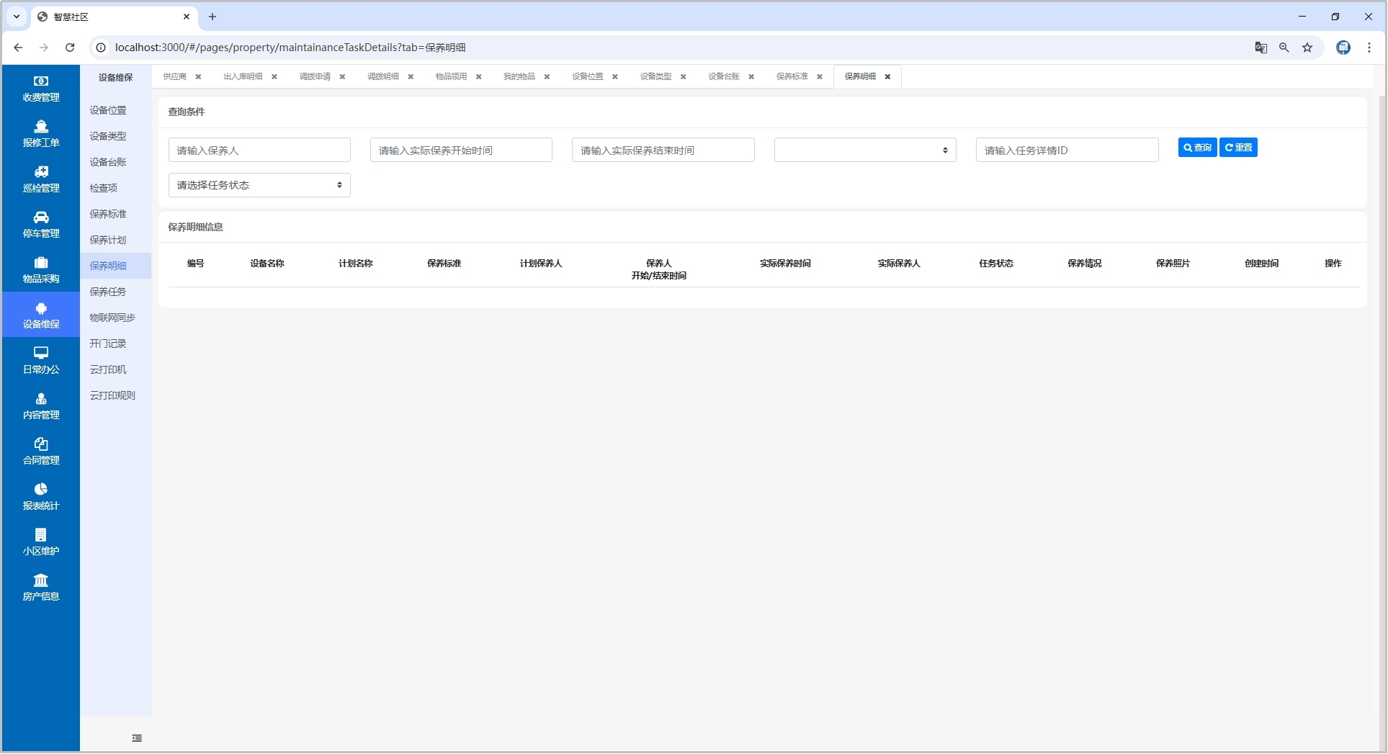Open the 停车管理 car icon module
Screen dimensions: 1388x754
coord(41,225)
